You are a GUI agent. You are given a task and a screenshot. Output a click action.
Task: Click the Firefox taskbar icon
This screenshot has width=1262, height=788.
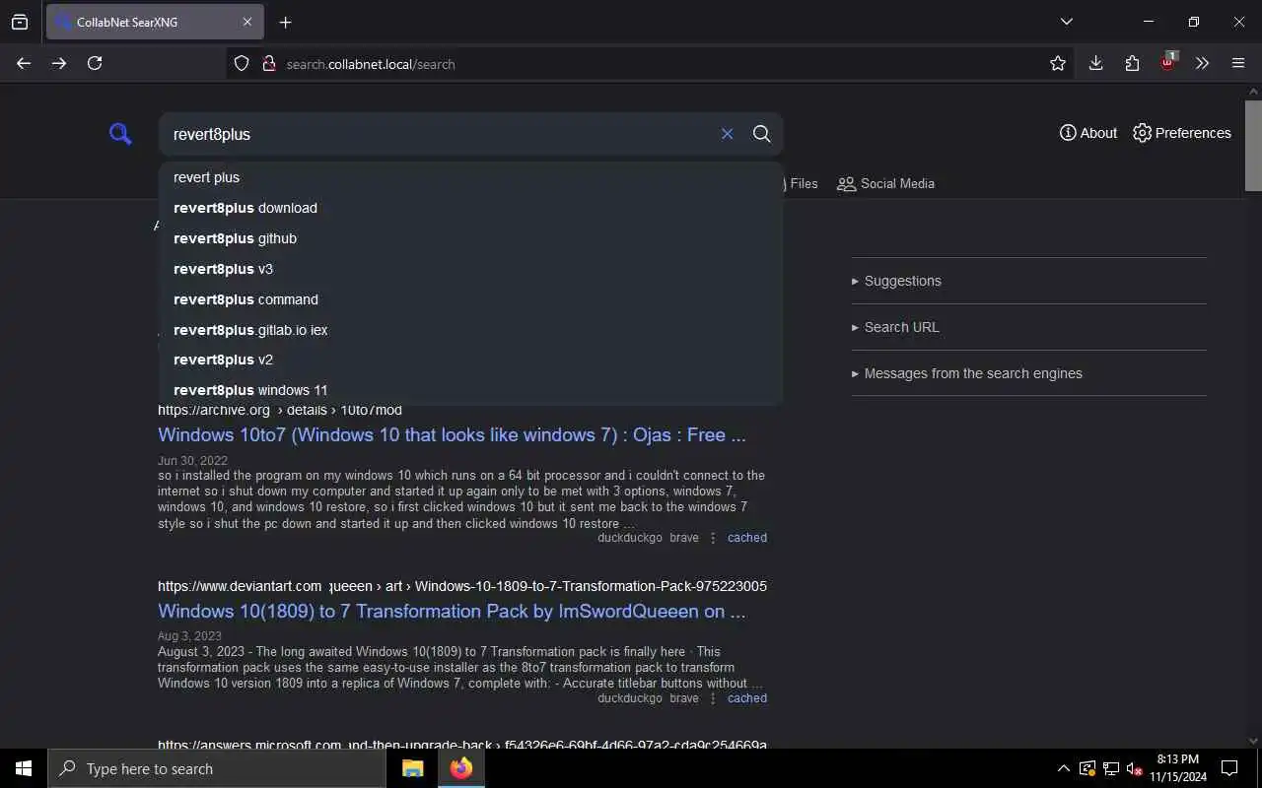460,768
